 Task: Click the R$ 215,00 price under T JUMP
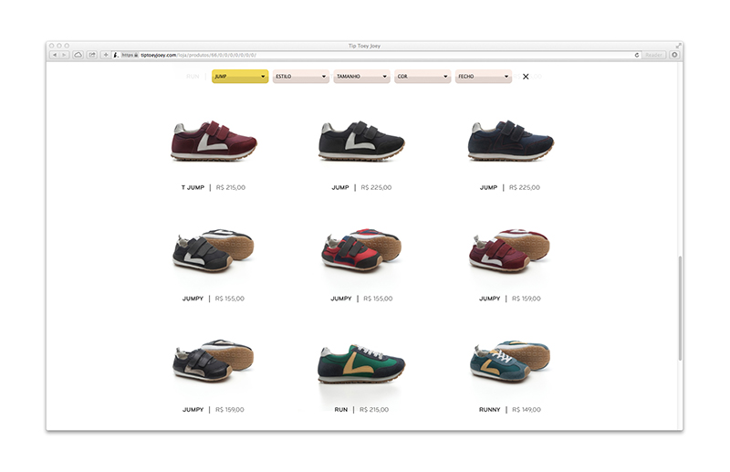pyautogui.click(x=231, y=188)
